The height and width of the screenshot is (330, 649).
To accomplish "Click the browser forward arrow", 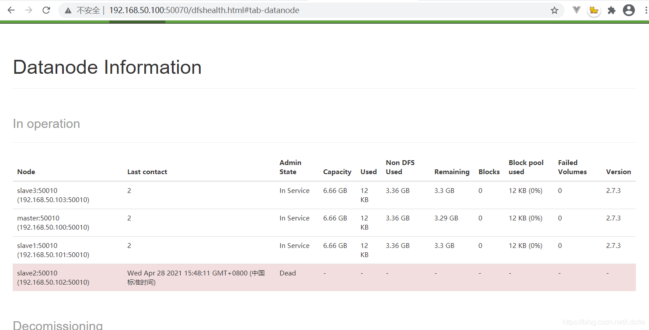I will point(29,10).
